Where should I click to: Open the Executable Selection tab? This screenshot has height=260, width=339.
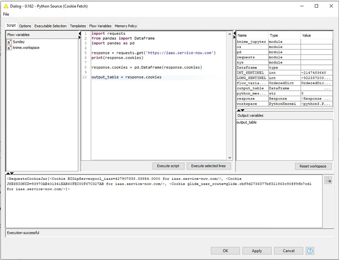[50, 26]
